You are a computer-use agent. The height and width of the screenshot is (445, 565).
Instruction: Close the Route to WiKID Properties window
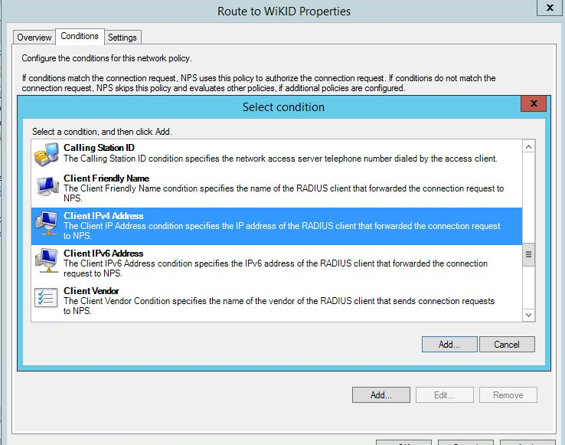(x=550, y=8)
